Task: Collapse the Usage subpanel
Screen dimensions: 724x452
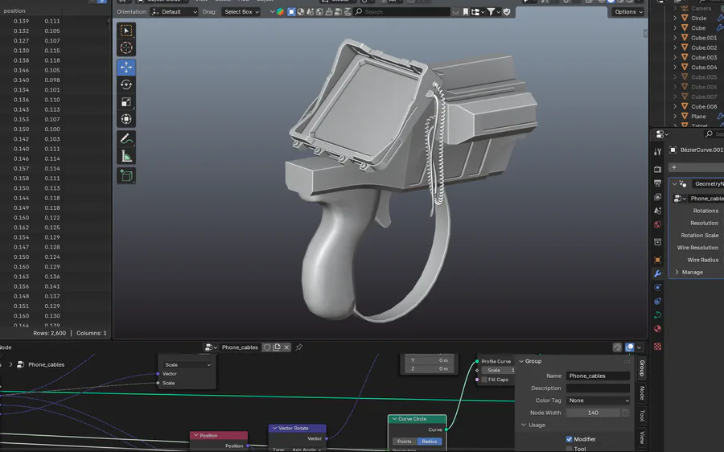Action: 524,425
